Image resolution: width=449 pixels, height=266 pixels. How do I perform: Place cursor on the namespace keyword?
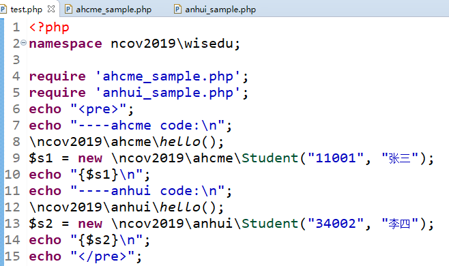coord(66,44)
